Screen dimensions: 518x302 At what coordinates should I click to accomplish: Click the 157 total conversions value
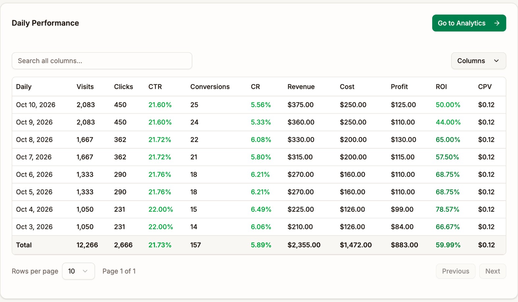195,245
